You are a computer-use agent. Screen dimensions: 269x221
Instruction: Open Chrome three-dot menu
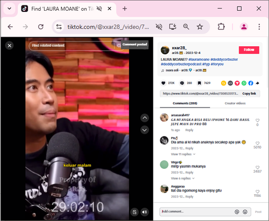[x=259, y=27]
